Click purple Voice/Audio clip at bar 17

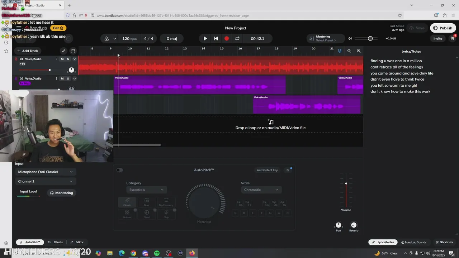pos(306,104)
